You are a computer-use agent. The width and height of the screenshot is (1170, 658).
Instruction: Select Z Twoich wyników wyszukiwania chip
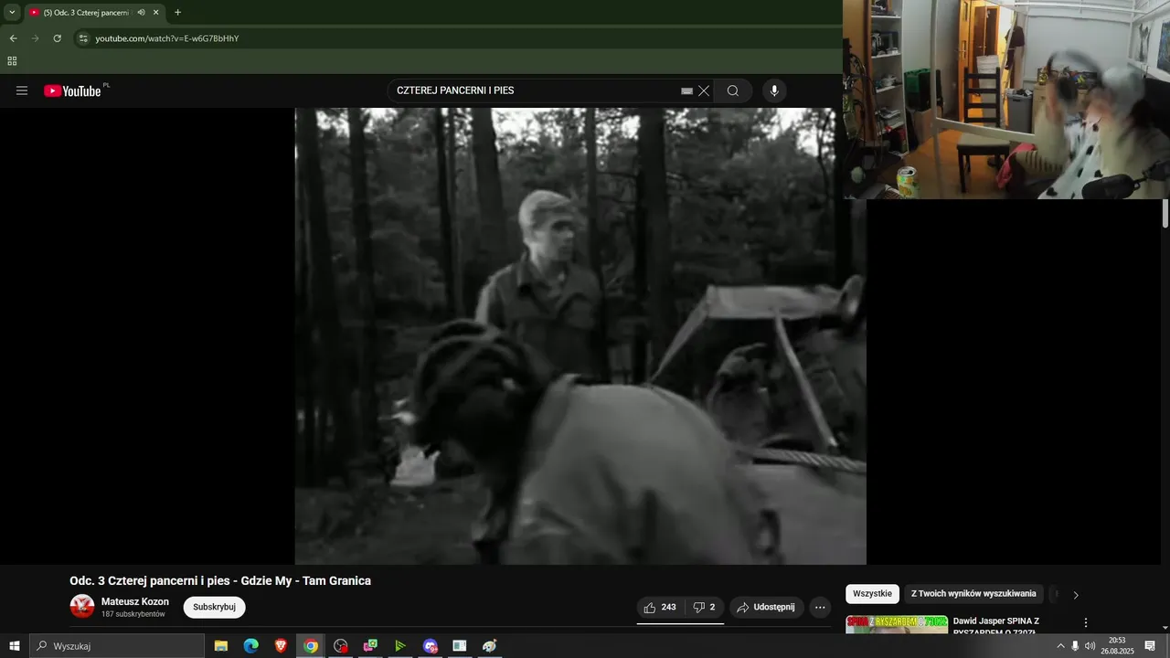973,594
